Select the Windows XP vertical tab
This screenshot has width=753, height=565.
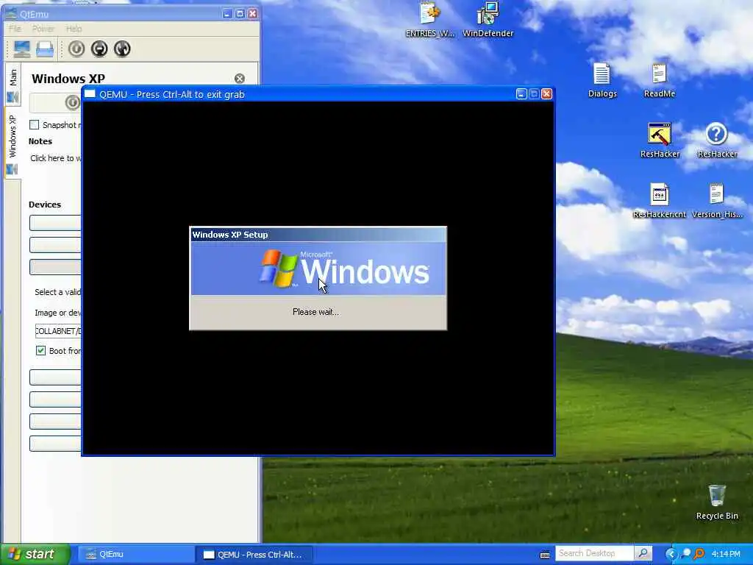(x=13, y=143)
